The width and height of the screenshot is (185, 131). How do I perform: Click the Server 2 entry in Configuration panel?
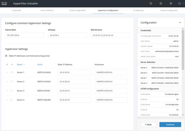coord(160,68)
